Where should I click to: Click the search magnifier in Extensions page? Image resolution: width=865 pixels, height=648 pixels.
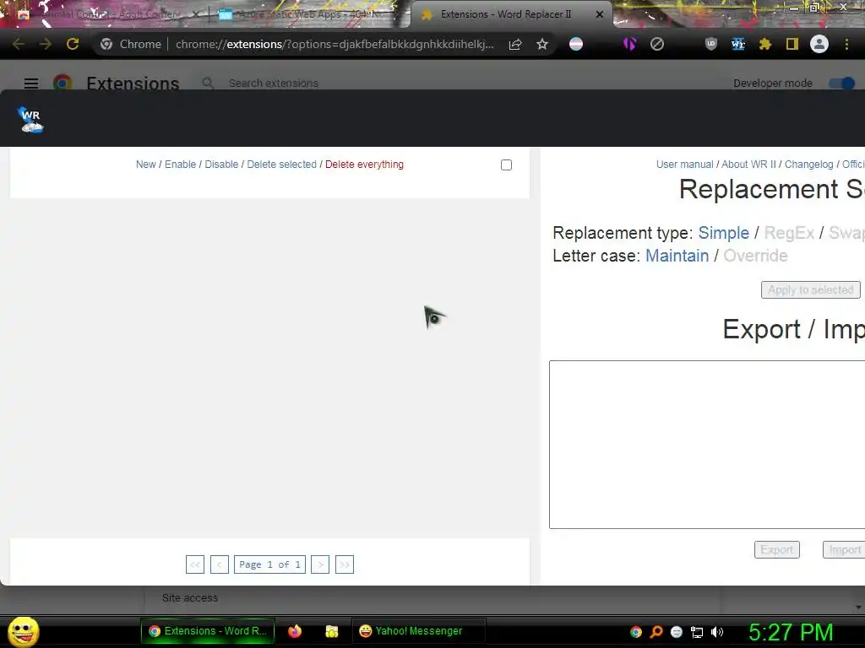pos(208,84)
